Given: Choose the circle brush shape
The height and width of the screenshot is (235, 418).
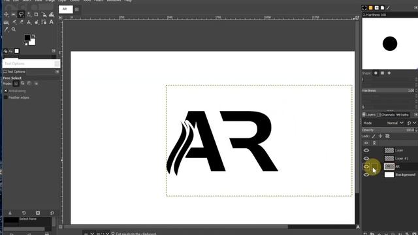Looking at the screenshot, I should (x=376, y=73).
